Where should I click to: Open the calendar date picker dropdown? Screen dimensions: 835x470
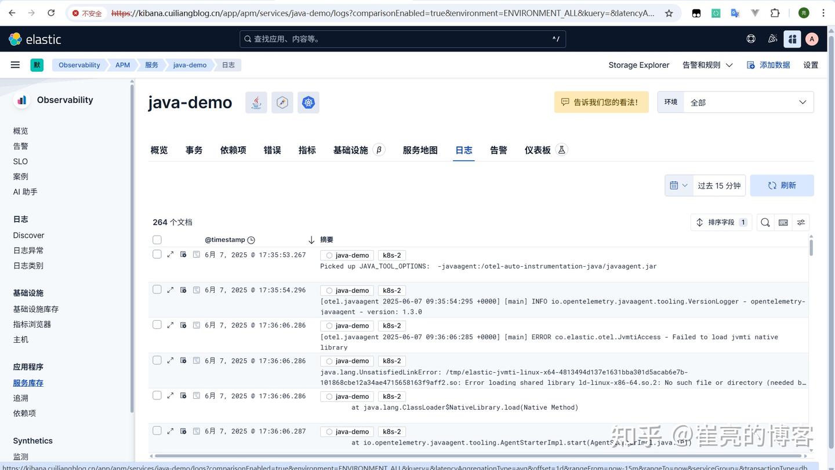pos(678,185)
